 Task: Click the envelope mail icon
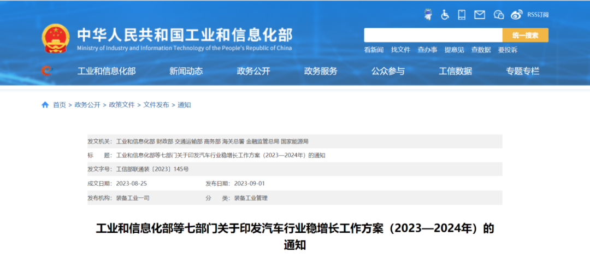point(480,15)
